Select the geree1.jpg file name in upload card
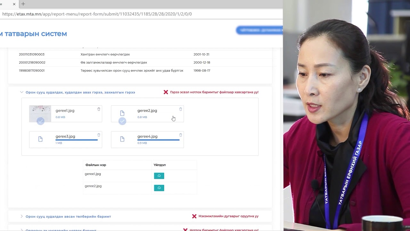The image size is (410, 231). pos(65,111)
